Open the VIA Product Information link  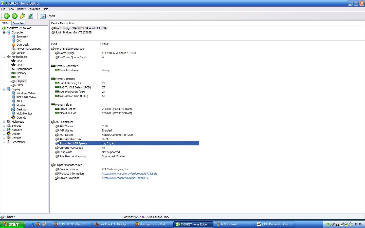click(x=130, y=174)
